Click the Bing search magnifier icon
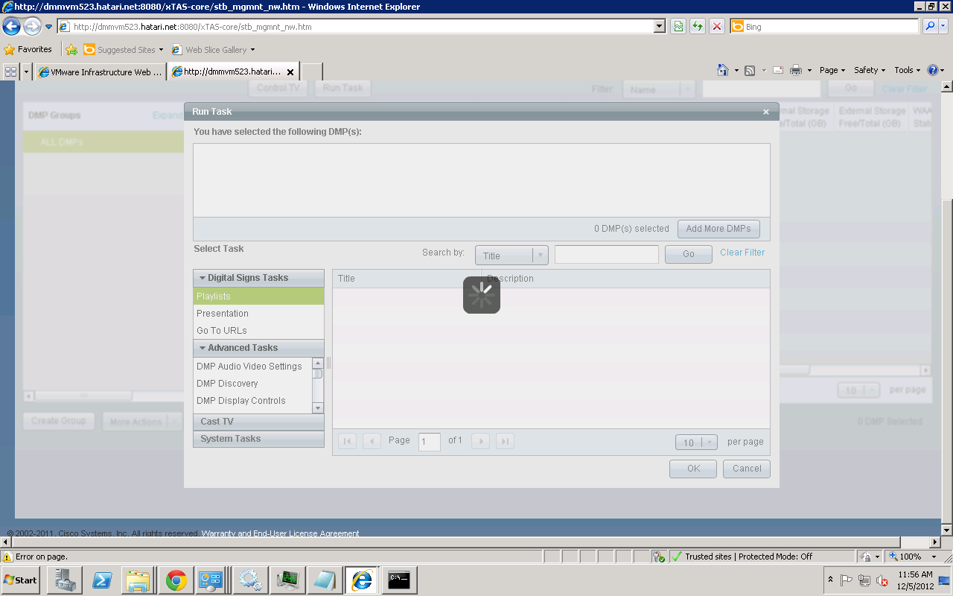953x596 pixels. (x=930, y=27)
